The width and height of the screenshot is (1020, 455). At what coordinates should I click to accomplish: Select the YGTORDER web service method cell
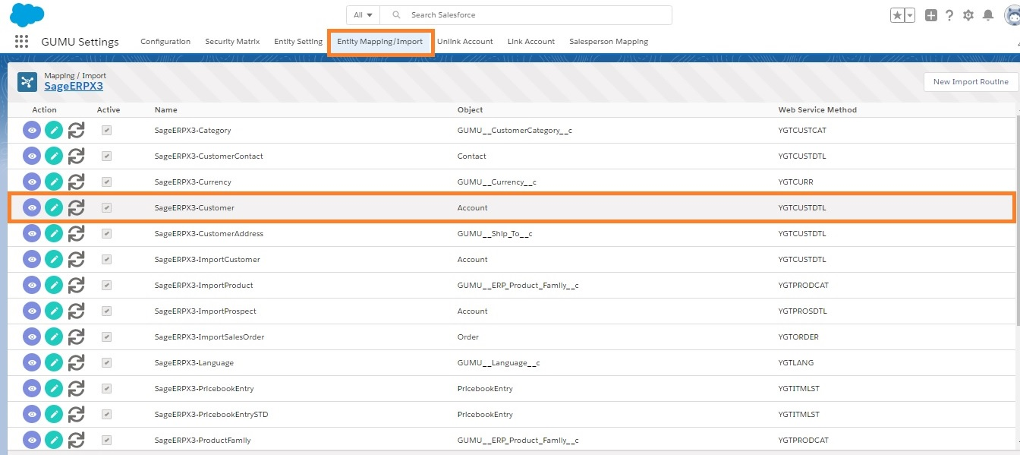[798, 337]
